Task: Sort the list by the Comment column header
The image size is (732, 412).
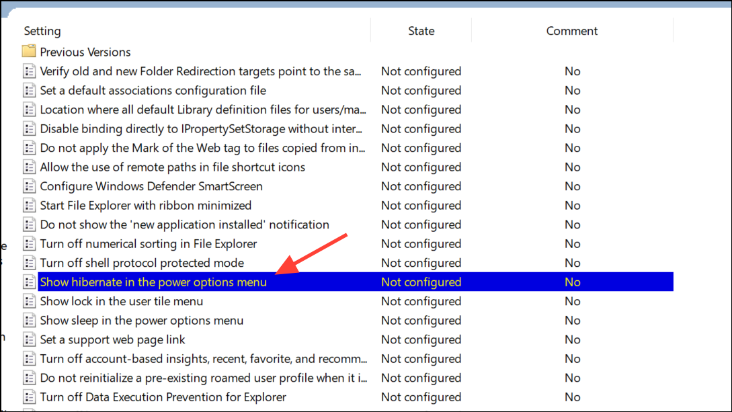Action: 572,31
